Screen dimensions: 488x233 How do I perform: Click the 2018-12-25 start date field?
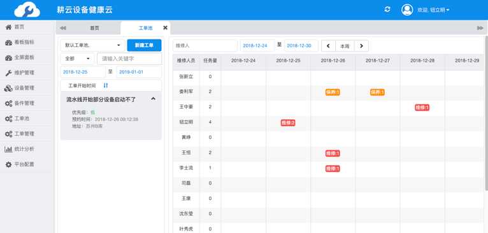click(83, 72)
